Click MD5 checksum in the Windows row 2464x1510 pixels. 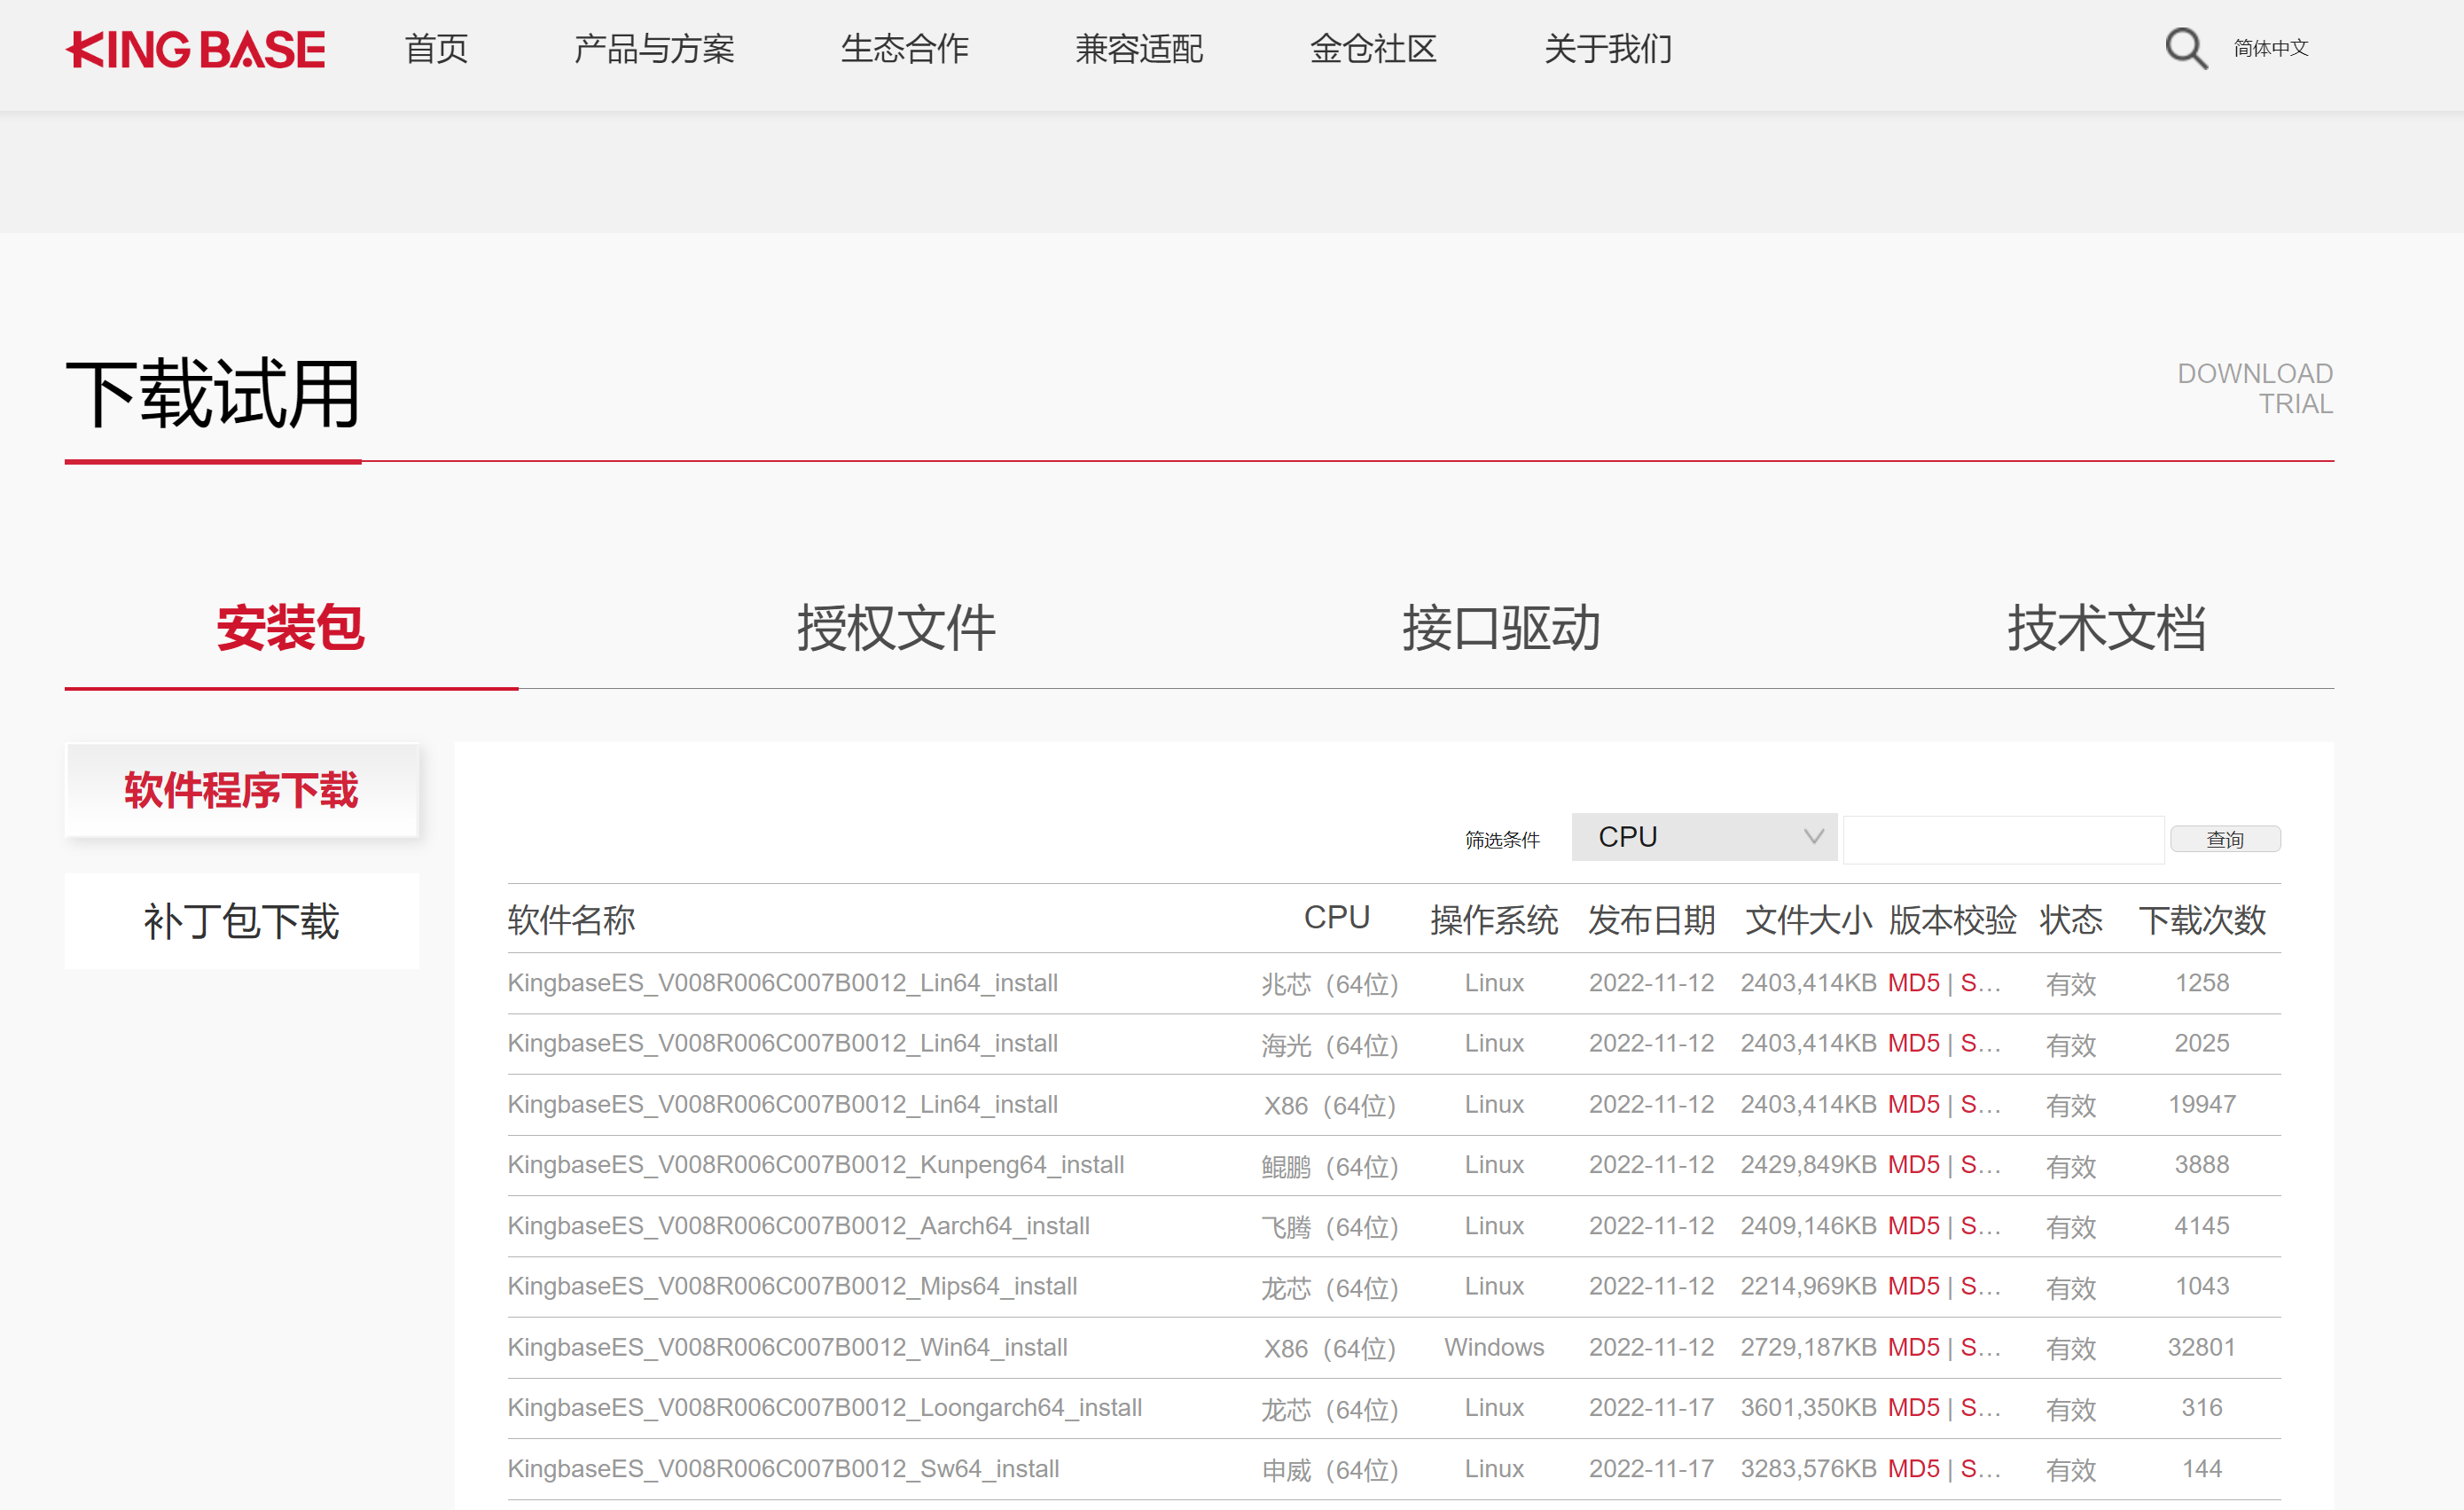(1913, 1347)
